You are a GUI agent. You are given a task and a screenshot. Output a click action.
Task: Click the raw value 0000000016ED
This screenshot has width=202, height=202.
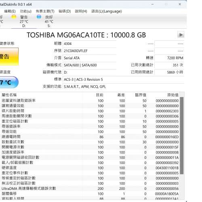coord(167,137)
